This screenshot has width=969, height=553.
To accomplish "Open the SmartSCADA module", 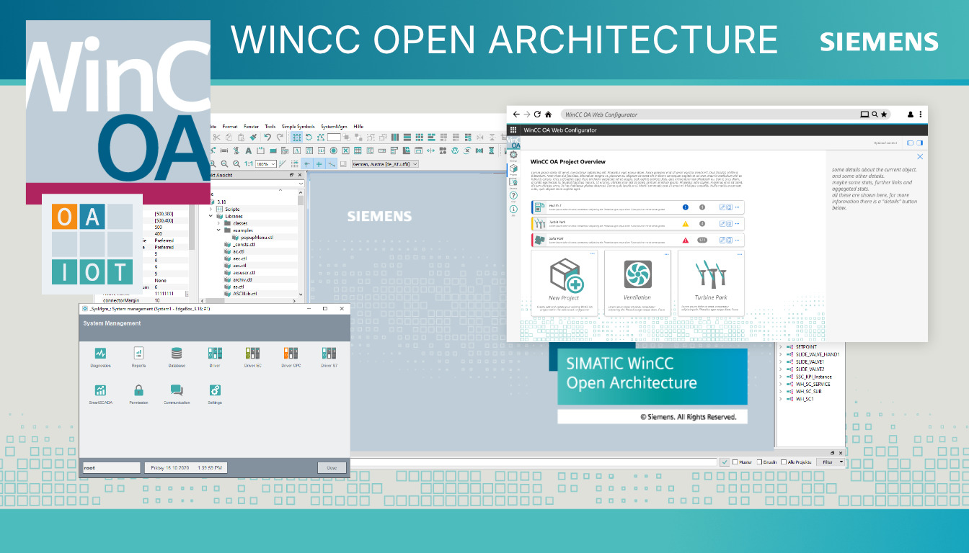I will 100,391.
